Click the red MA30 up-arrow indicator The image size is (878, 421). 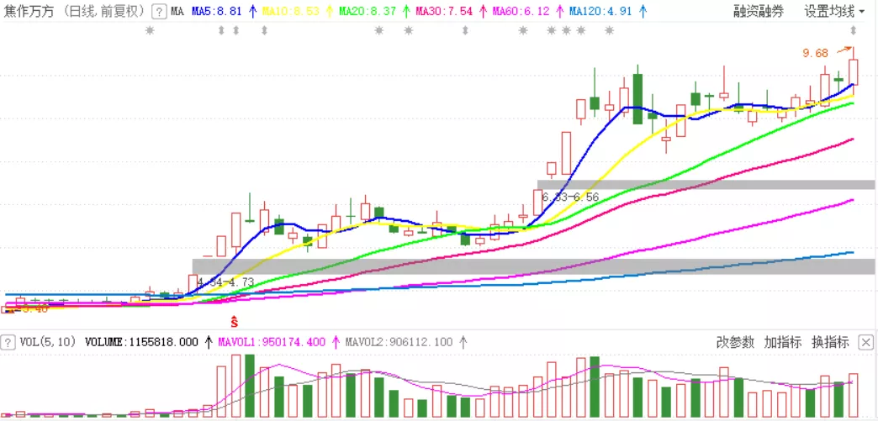click(483, 11)
